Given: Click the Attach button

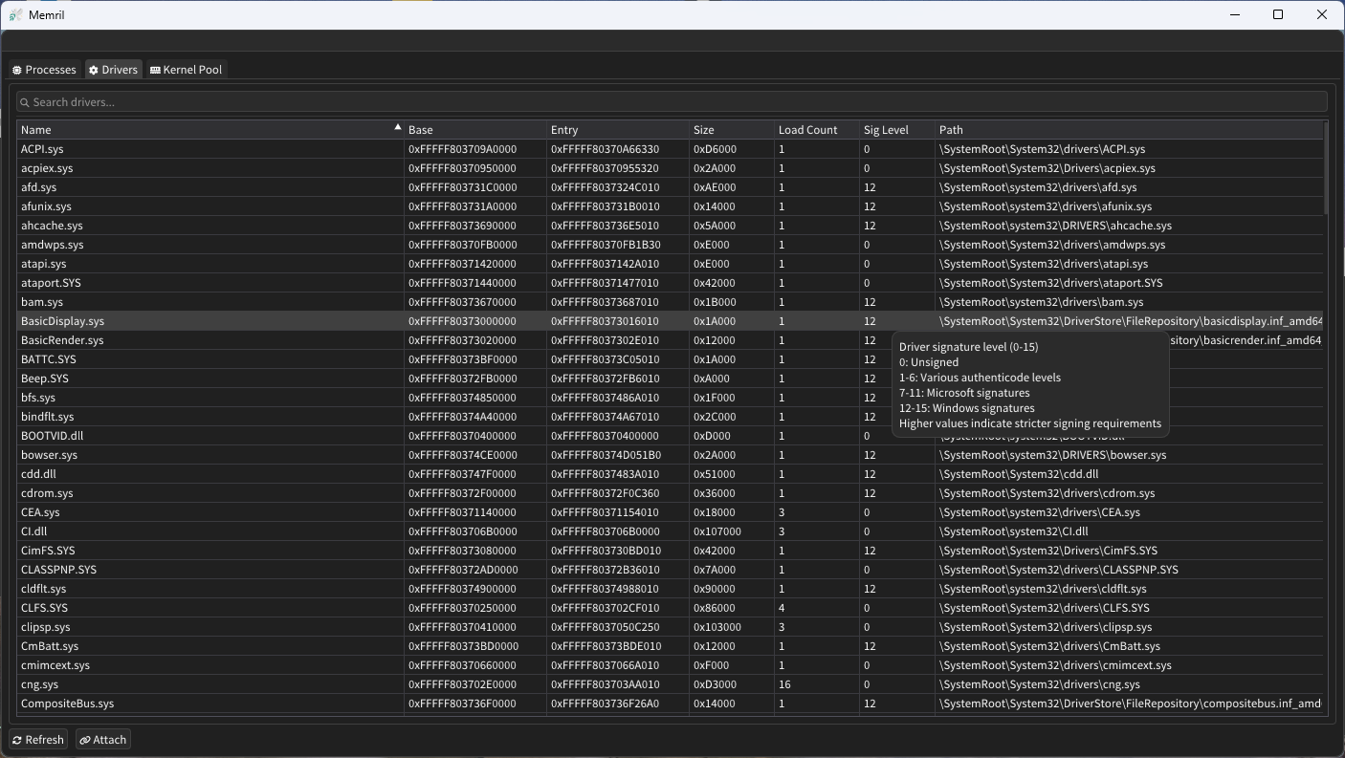Looking at the screenshot, I should (x=102, y=740).
